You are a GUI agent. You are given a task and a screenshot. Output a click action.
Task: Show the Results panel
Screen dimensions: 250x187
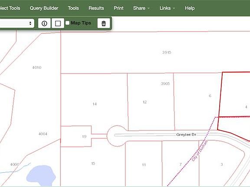coord(96,8)
